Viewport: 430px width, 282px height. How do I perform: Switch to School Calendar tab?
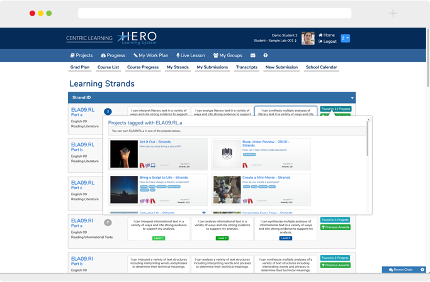[x=322, y=67]
